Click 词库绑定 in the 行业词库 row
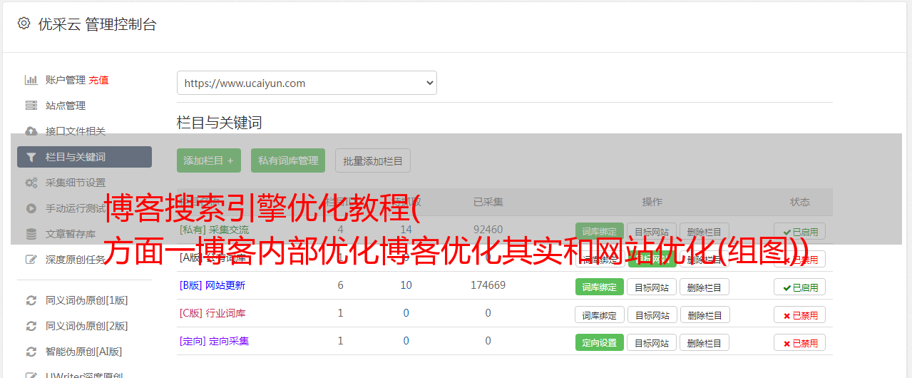Viewport: 912px width, 378px height. (x=600, y=315)
